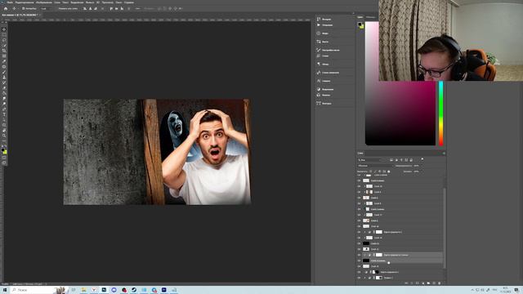Filter layers by pixel layer type

(391, 160)
